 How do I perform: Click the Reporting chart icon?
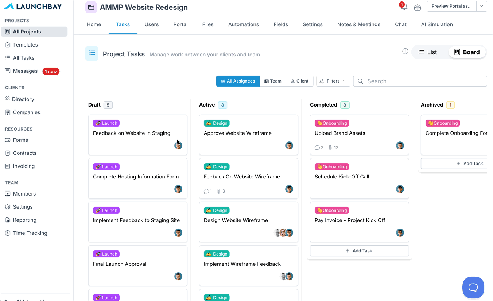coord(8,220)
